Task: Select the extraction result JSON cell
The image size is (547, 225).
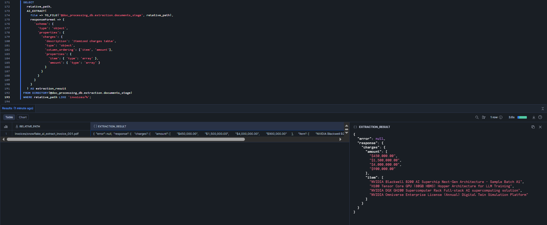Action: [216, 134]
